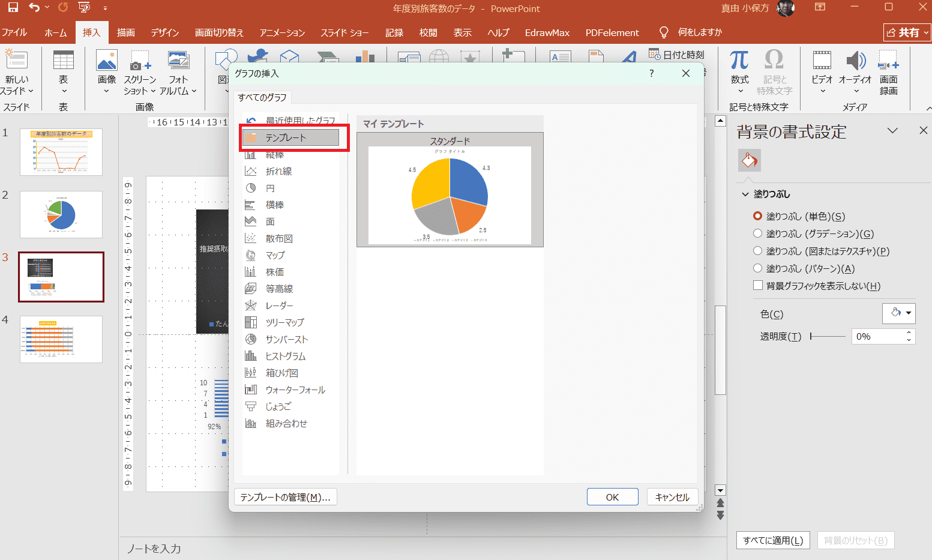Click the transparency (透明度) slider

828,337
